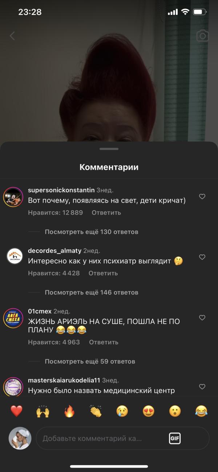Insert the heart-eyes emoji
Screen dimensions: 218x472
coord(148,411)
